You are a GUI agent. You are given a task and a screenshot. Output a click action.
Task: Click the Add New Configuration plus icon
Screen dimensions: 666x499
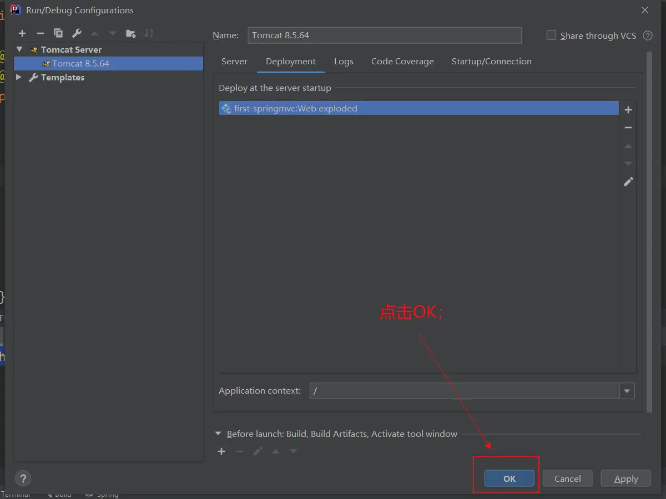pos(22,34)
